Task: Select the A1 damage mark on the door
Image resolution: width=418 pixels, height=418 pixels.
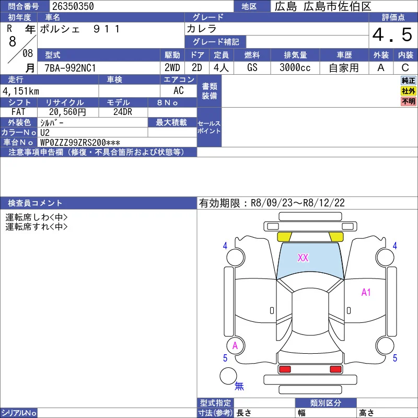Action: tap(366, 293)
